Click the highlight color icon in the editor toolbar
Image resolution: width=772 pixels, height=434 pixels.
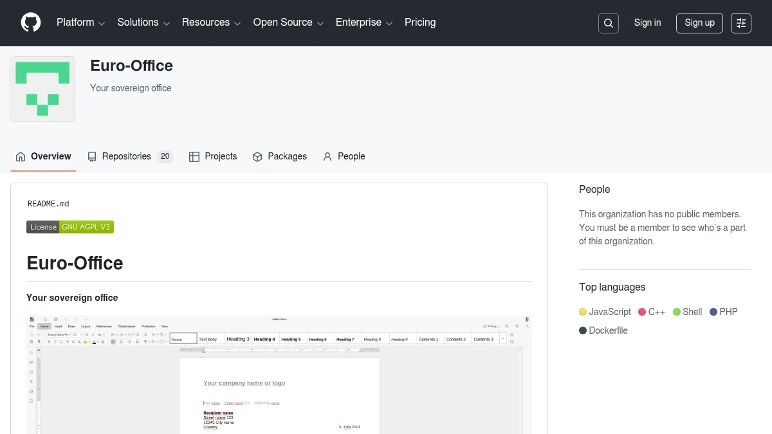click(x=86, y=342)
